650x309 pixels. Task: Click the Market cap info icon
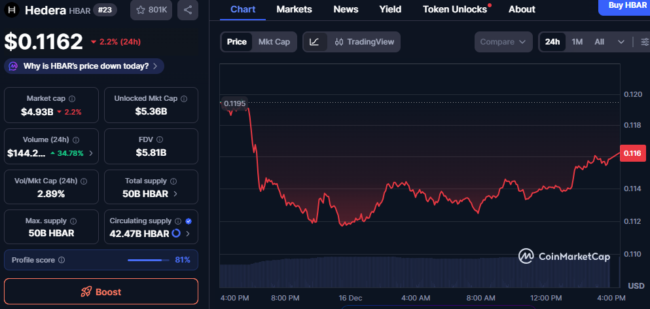tap(72, 98)
